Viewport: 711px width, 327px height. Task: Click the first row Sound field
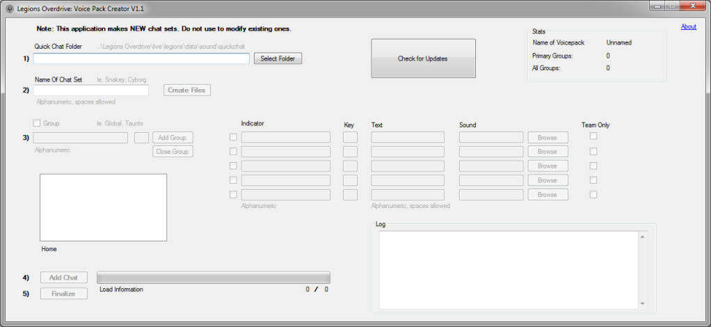pos(492,138)
